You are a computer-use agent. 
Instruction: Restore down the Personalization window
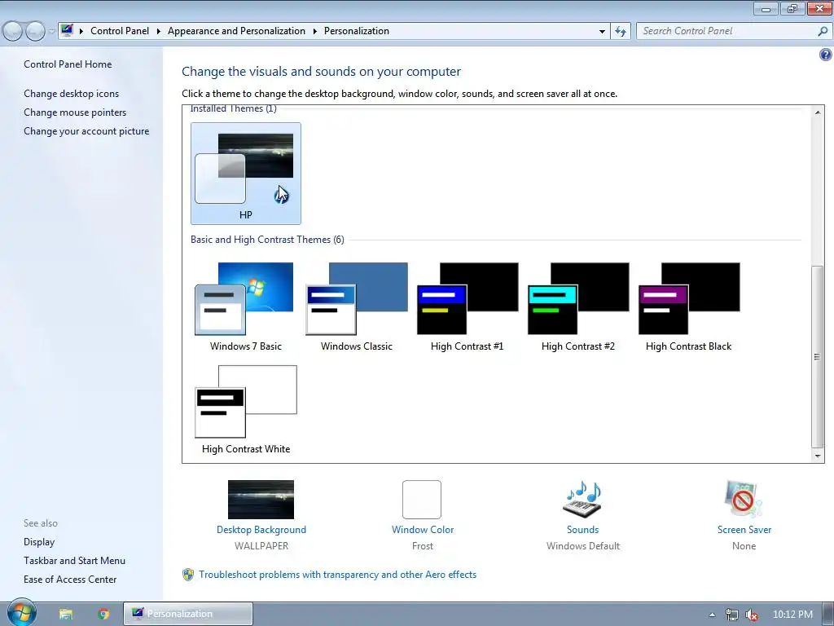coord(792,8)
